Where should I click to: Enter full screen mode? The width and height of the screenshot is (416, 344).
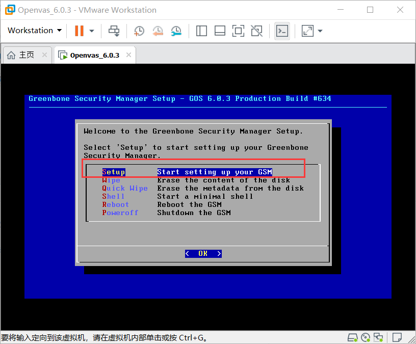coord(238,31)
